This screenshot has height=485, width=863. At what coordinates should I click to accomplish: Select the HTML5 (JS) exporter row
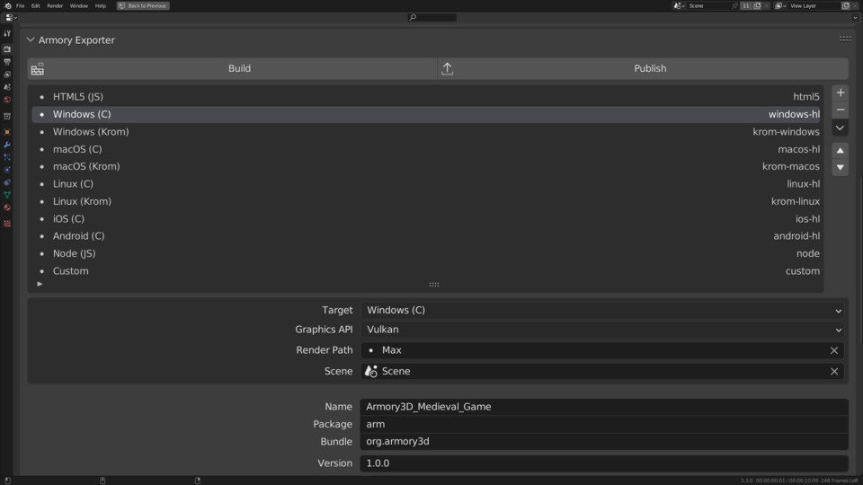point(426,97)
